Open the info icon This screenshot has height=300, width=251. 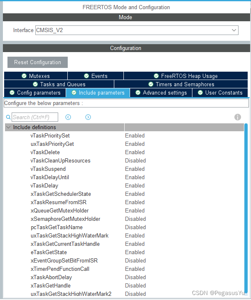238,117
